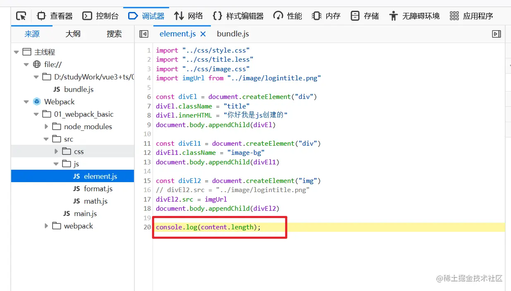This screenshot has width=511, height=291.
Task: Click the divEl1.className code line
Action: pyautogui.click(x=210, y=152)
